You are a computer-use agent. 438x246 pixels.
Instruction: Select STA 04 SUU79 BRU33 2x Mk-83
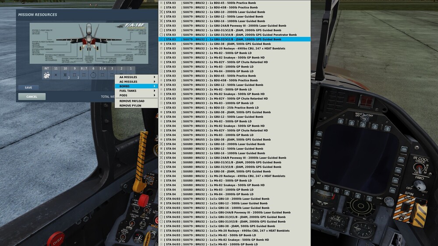point(234,135)
